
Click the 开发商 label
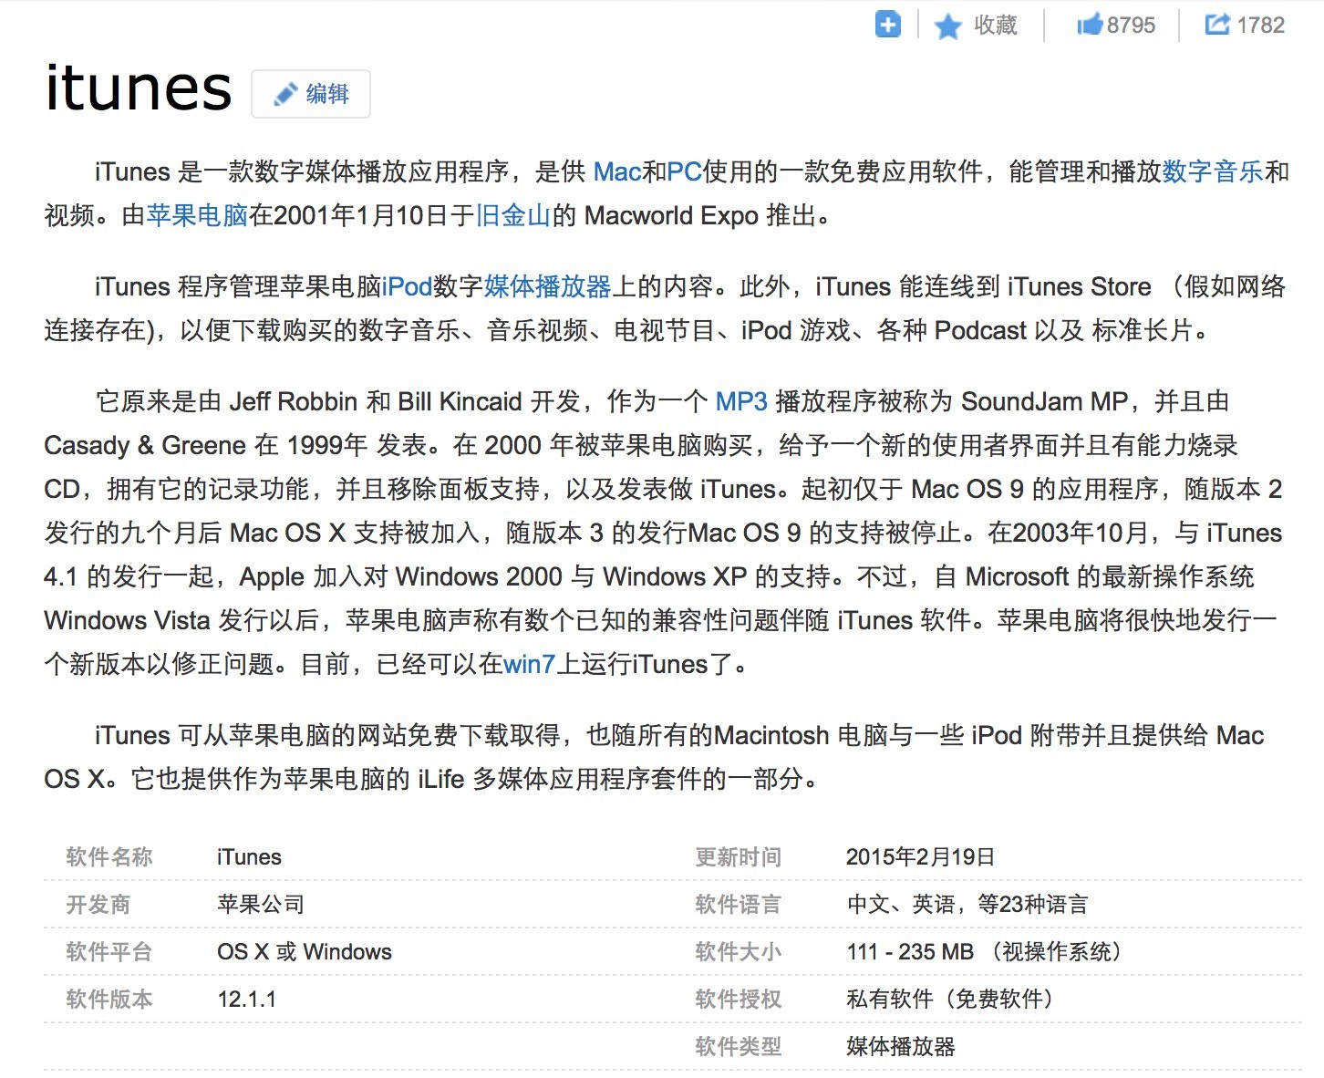tap(98, 904)
